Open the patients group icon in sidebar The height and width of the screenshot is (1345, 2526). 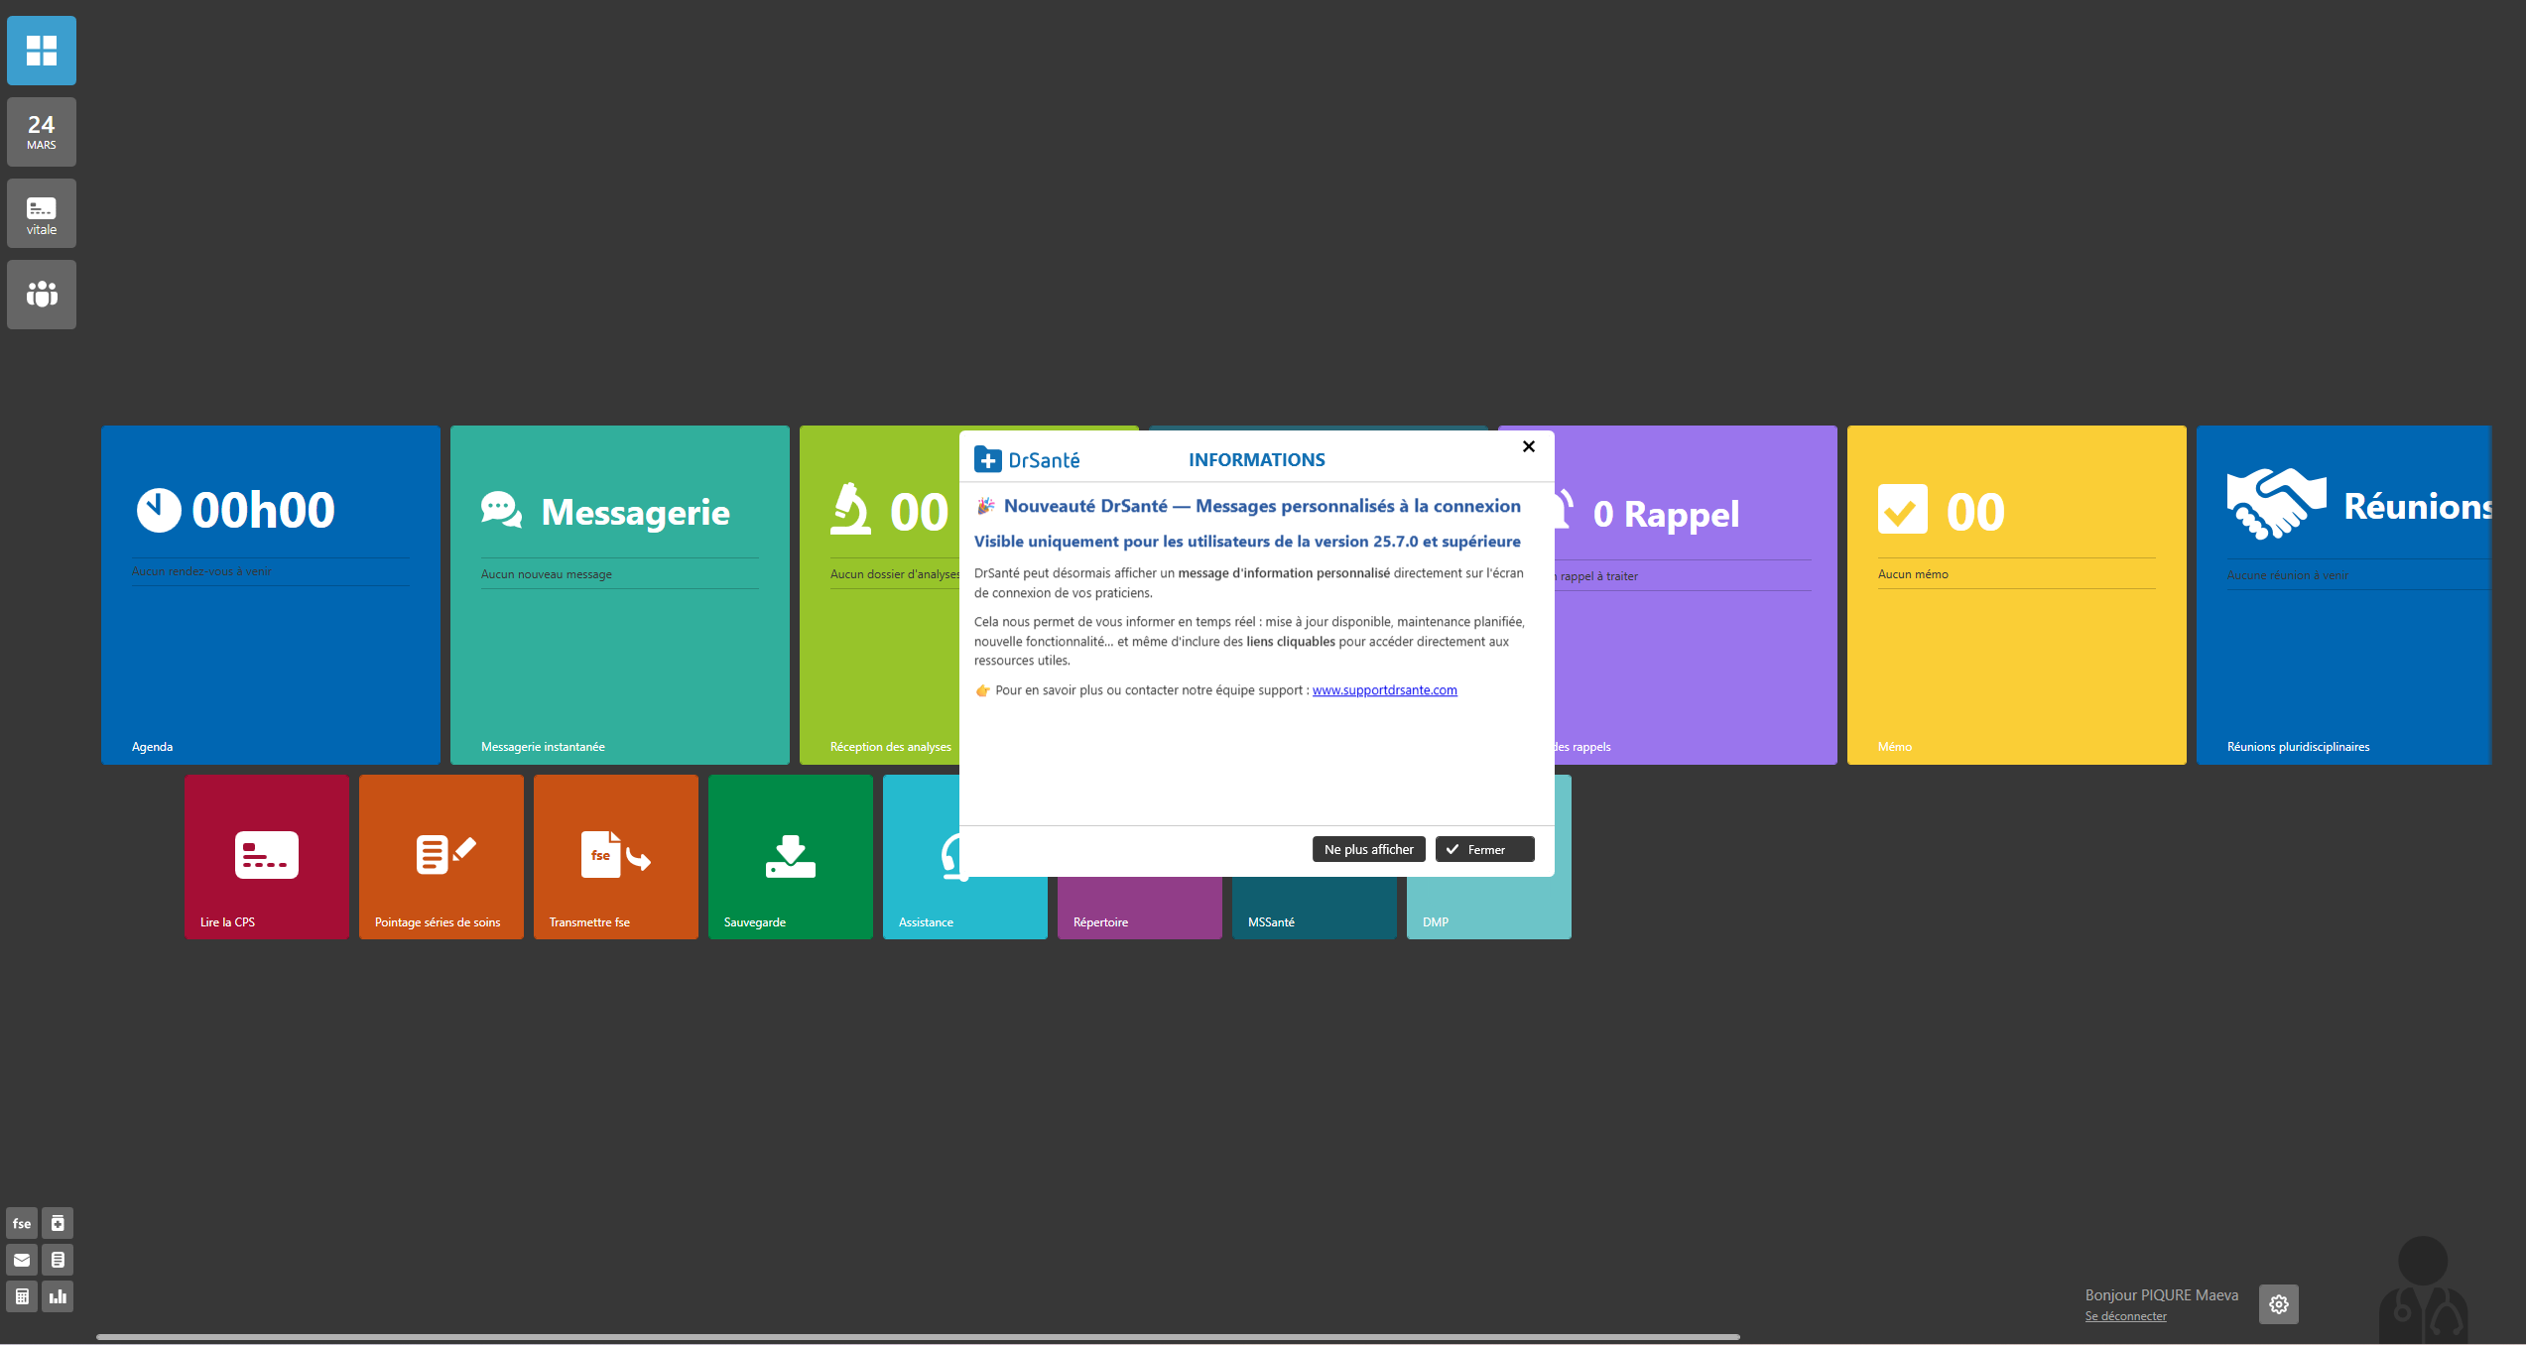click(42, 295)
